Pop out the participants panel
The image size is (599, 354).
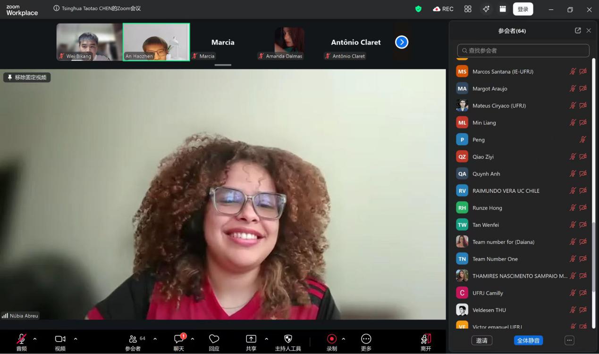point(578,31)
